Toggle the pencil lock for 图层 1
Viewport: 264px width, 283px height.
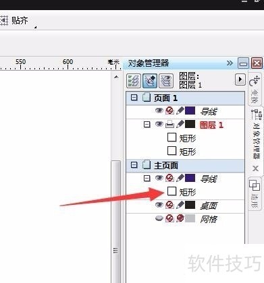tap(180, 124)
